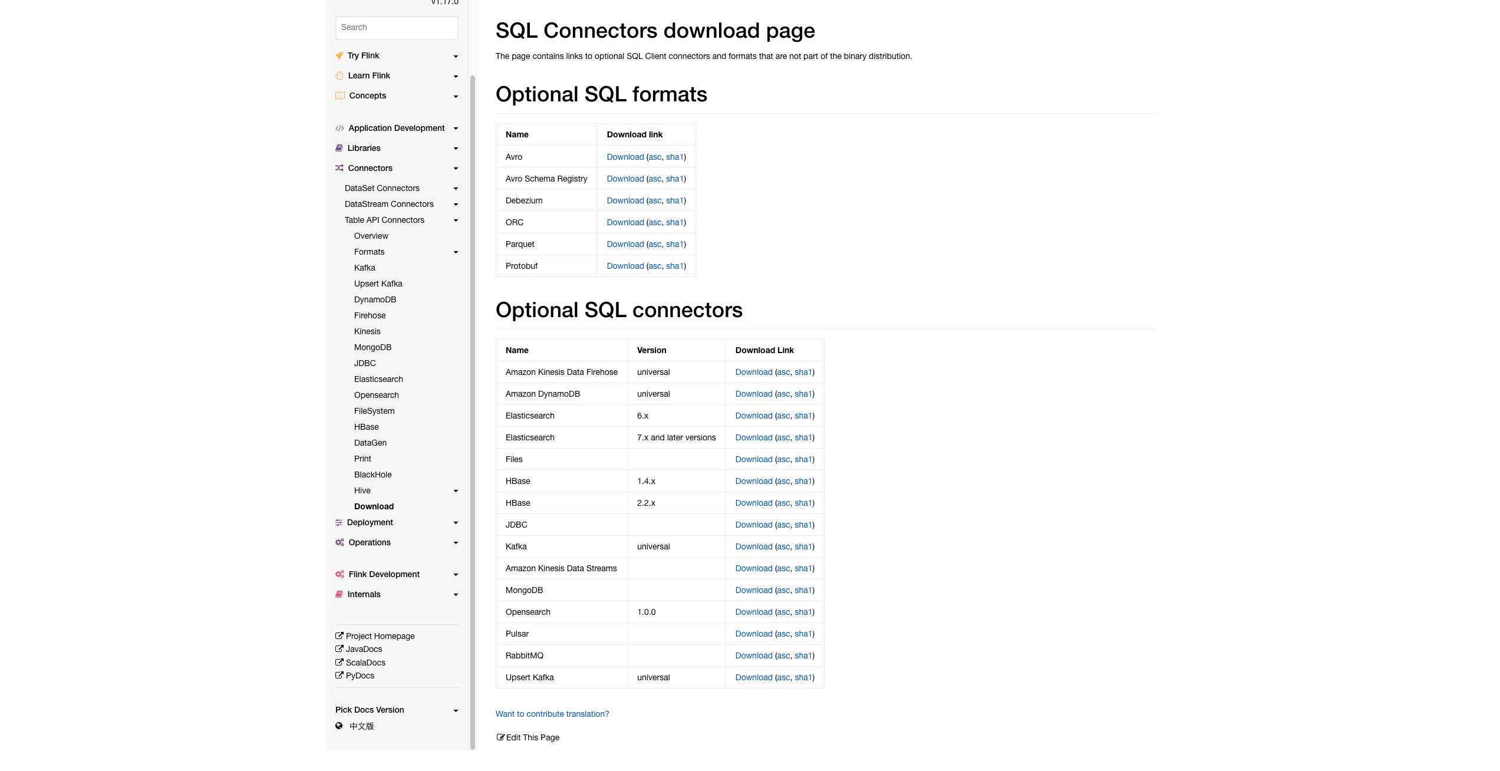Image resolution: width=1500 pixels, height=771 pixels.
Task: Click the ScalaDocs external-link icon
Action: pyautogui.click(x=339, y=662)
